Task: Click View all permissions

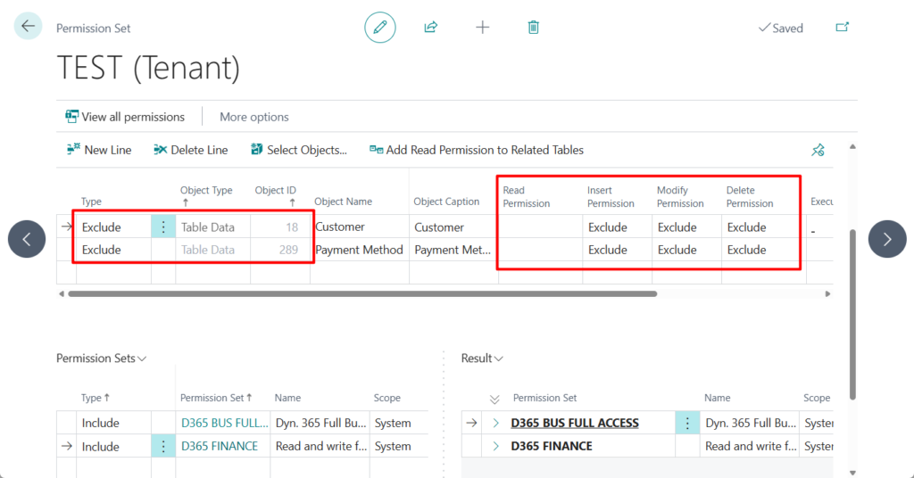Action: coord(125,117)
